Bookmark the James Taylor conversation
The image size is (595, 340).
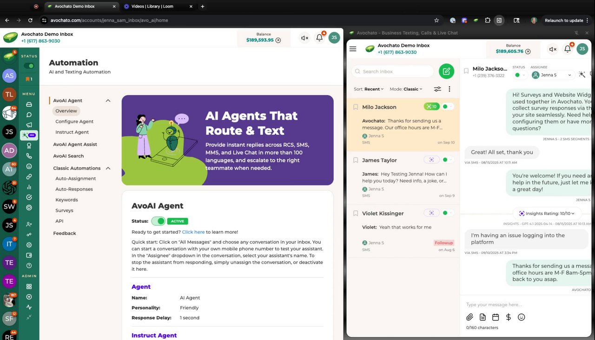[356, 160]
